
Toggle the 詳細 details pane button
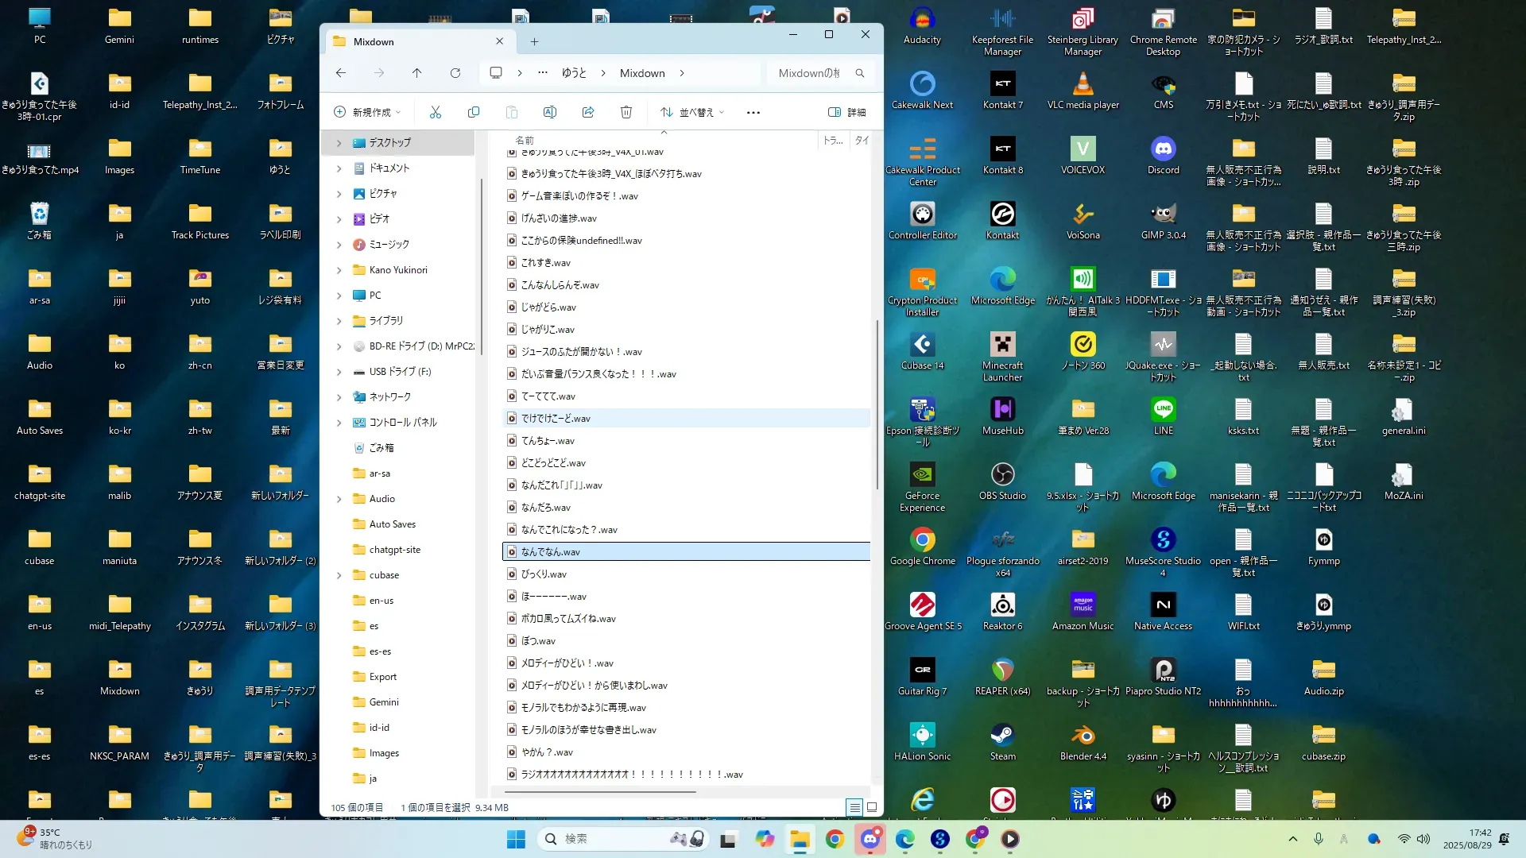tap(847, 112)
